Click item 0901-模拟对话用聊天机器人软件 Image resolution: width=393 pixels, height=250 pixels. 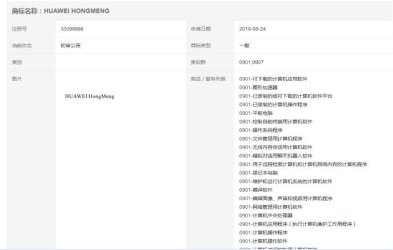pyautogui.click(x=276, y=156)
